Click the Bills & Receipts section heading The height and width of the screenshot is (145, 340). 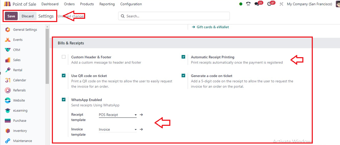coord(71,43)
